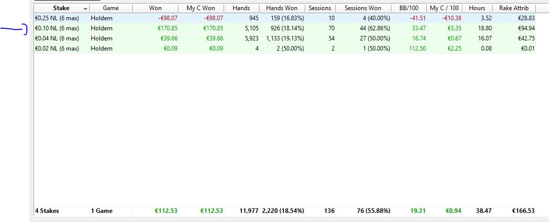
Task: Click the -€98.07 value in Won column
Action: [x=168, y=18]
